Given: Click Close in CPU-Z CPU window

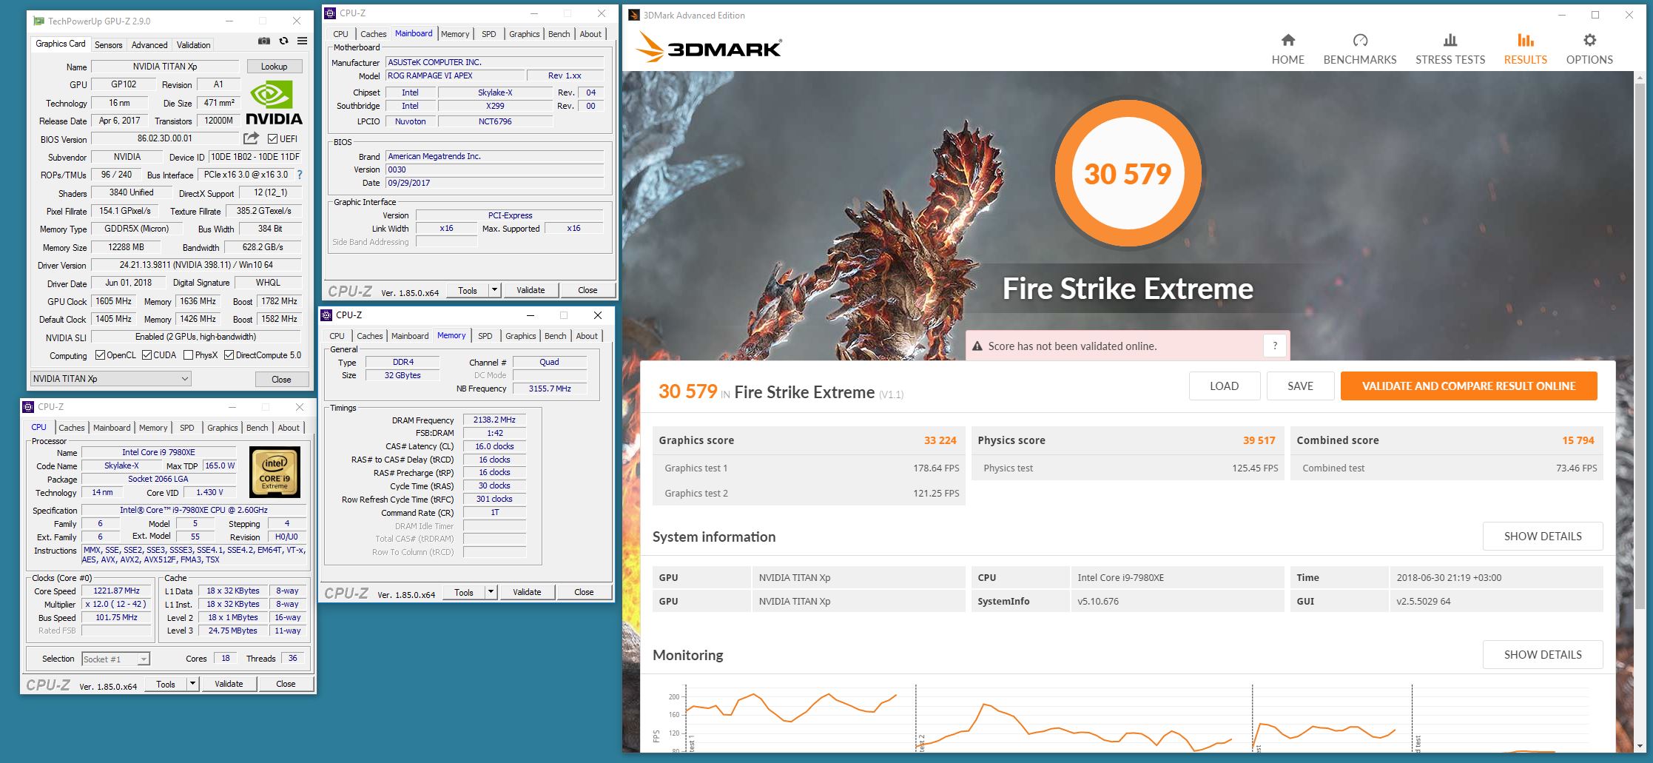Looking at the screenshot, I should click(286, 684).
